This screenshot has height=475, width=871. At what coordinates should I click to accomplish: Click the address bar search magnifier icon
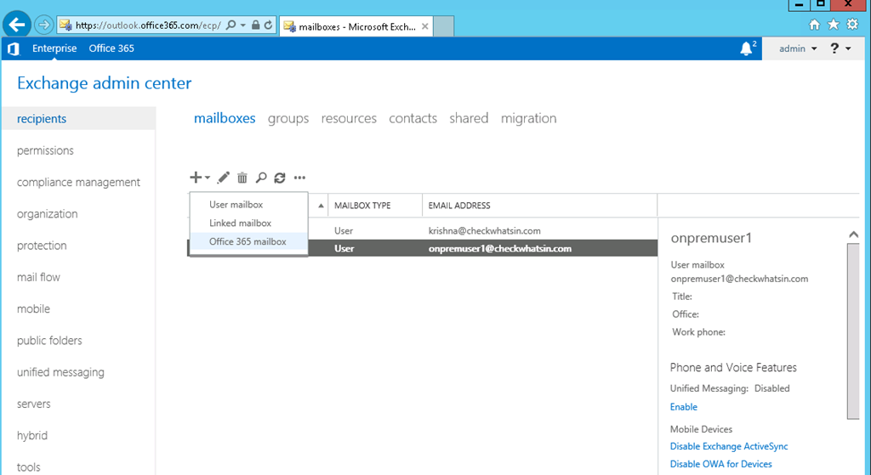(231, 25)
